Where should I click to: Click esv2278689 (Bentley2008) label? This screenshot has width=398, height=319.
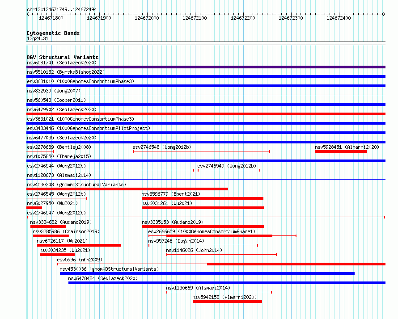(x=59, y=147)
